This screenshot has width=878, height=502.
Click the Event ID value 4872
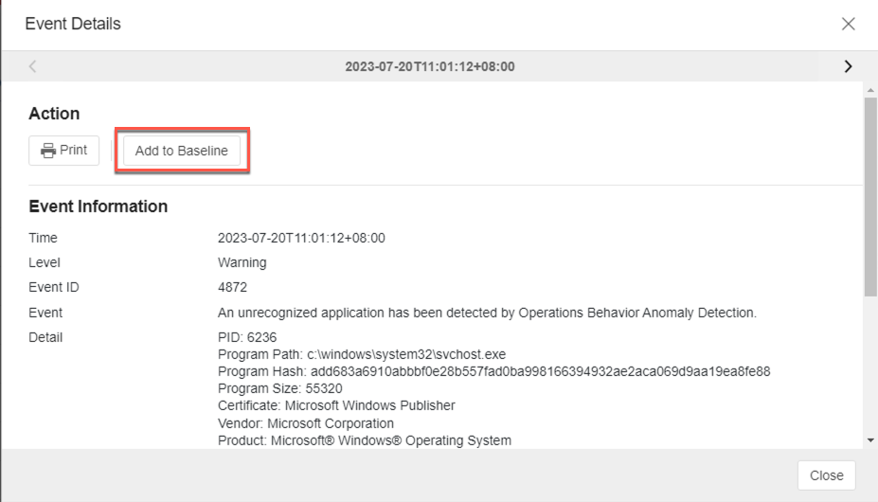point(233,287)
